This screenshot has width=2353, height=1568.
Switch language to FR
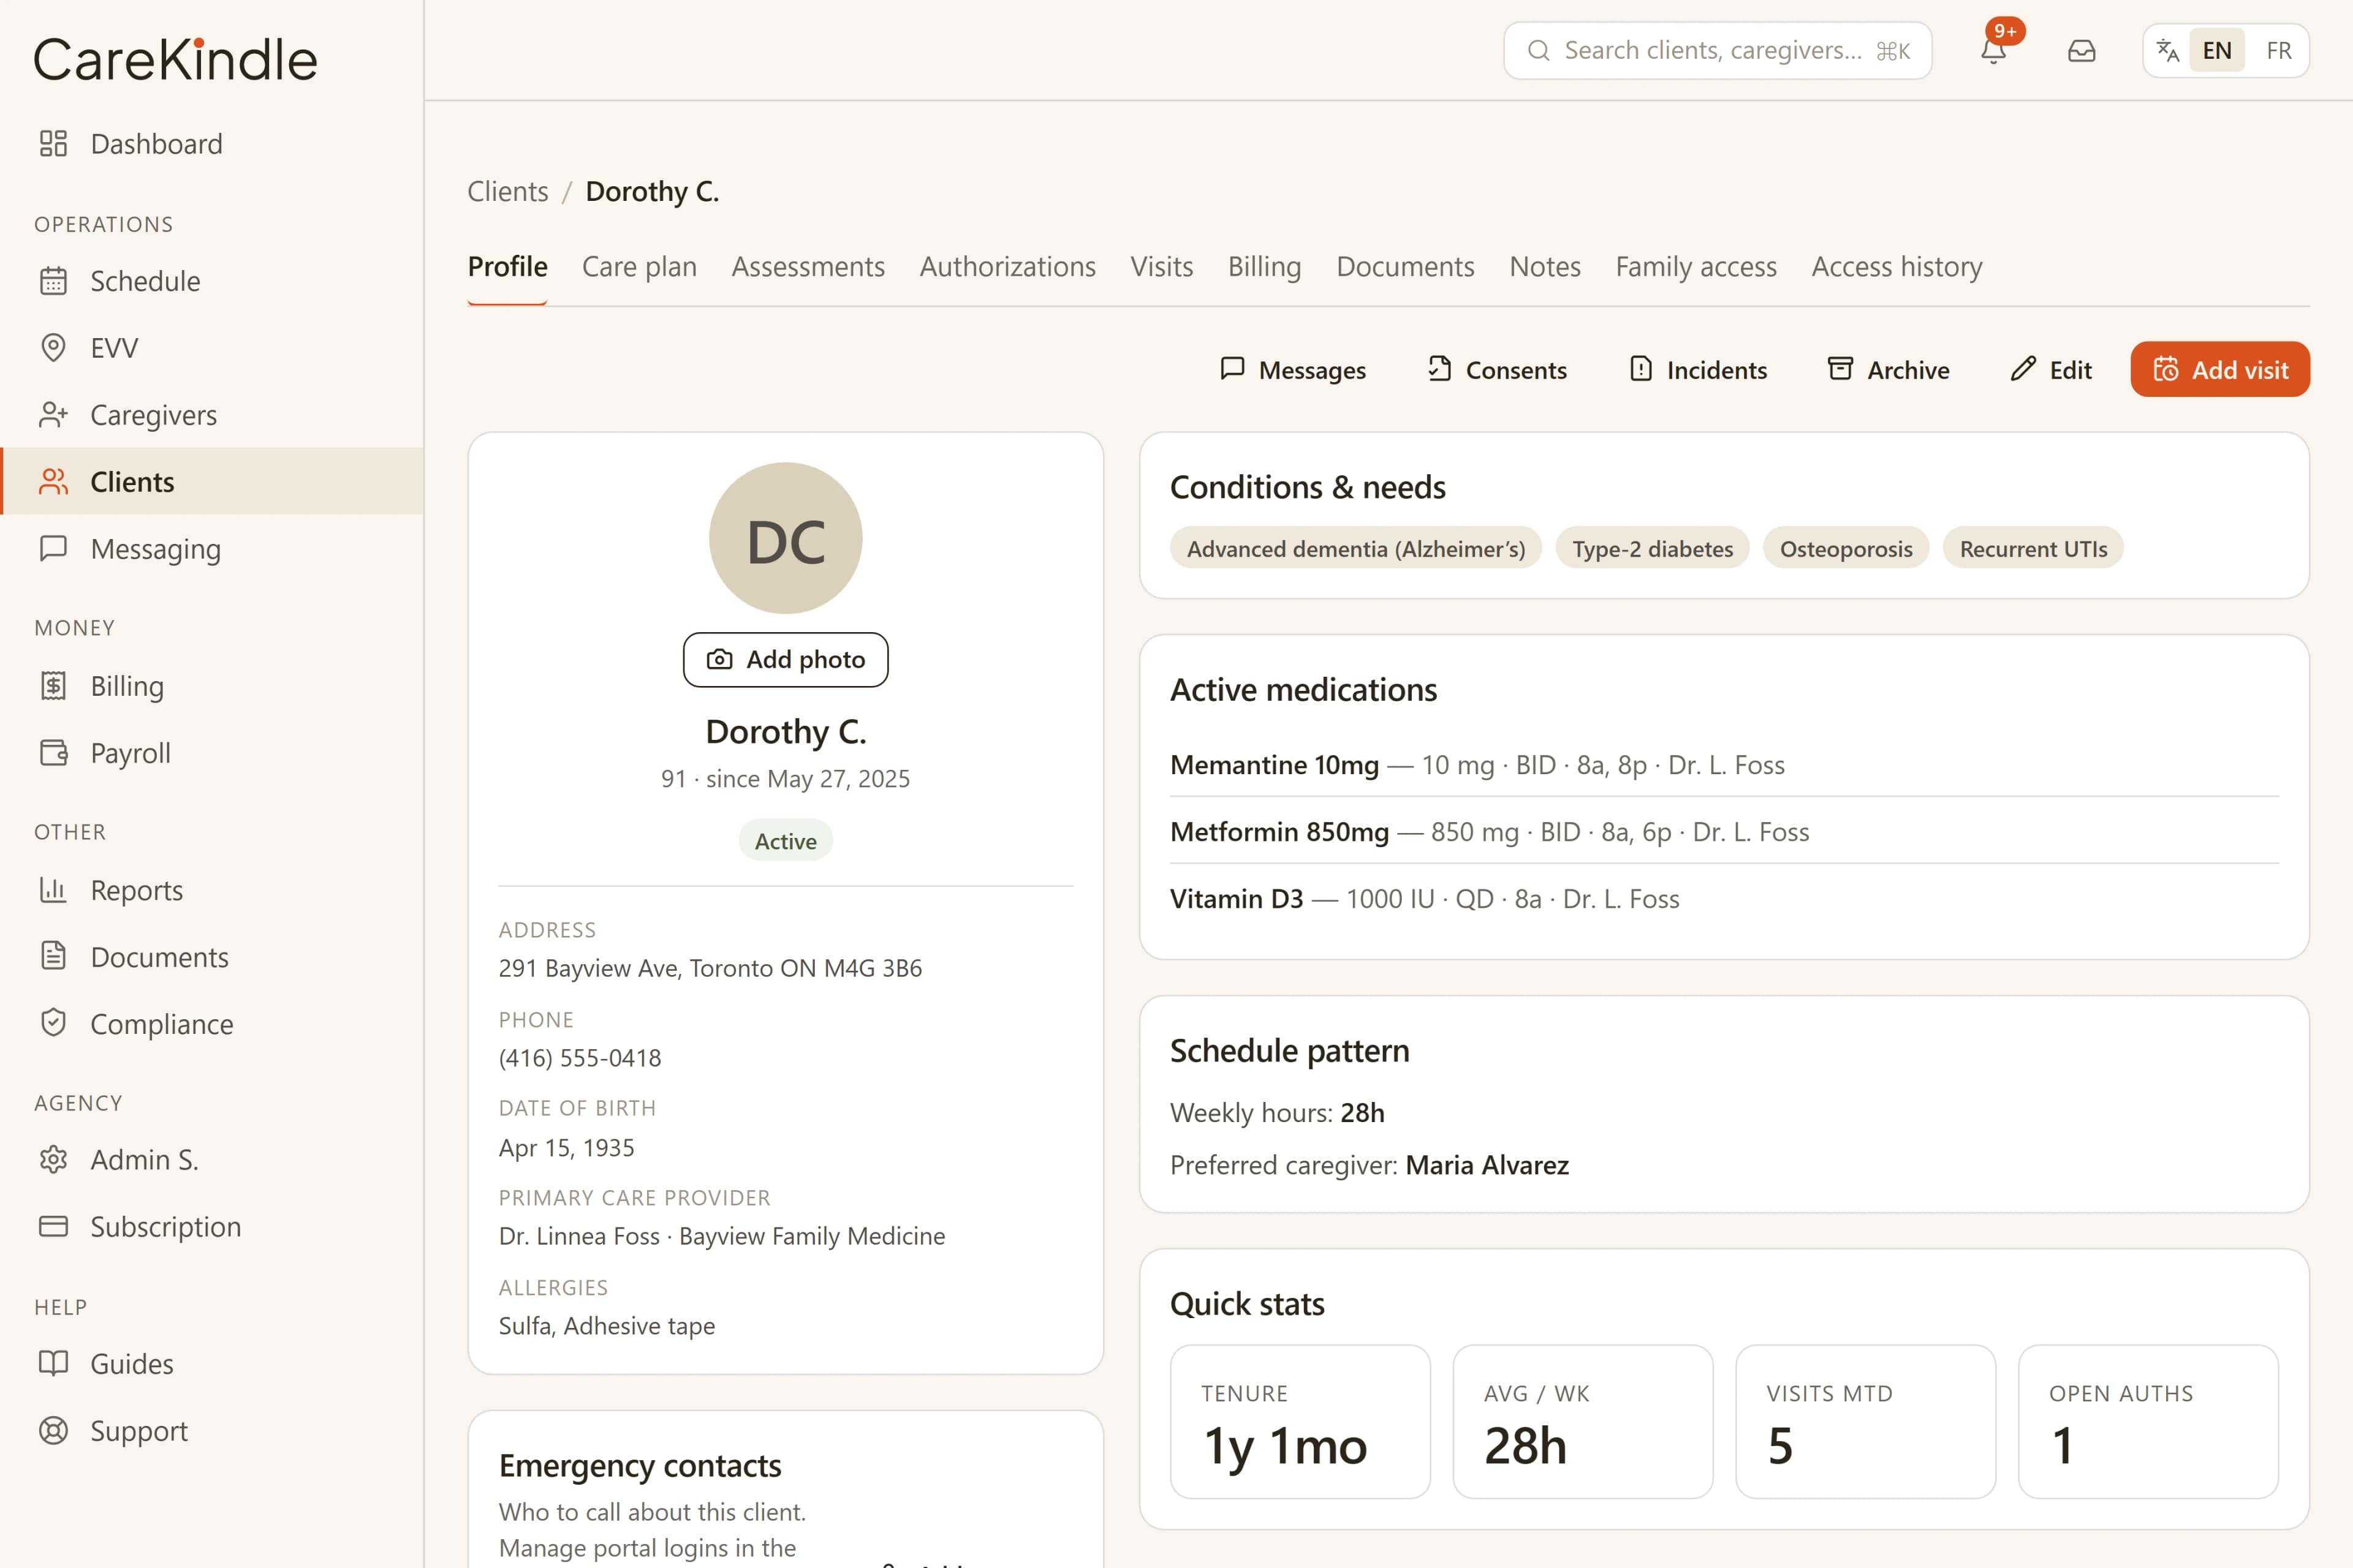2279,50
